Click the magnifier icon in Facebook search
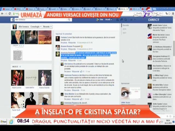 pos(69,20)
